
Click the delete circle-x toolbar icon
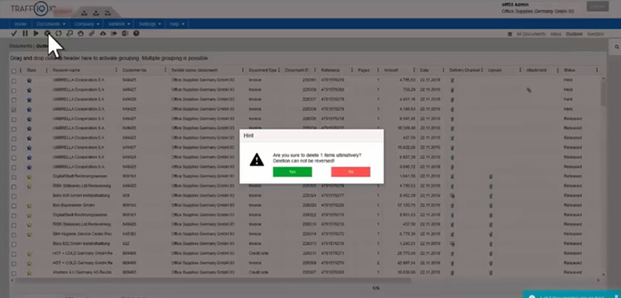click(47, 33)
